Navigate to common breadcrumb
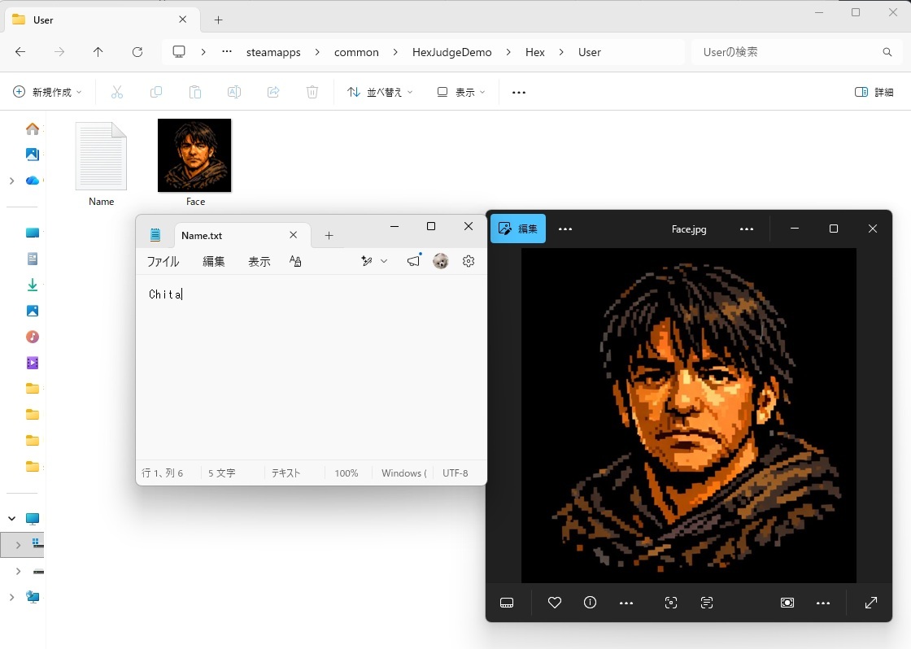The height and width of the screenshot is (649, 911). pos(357,52)
